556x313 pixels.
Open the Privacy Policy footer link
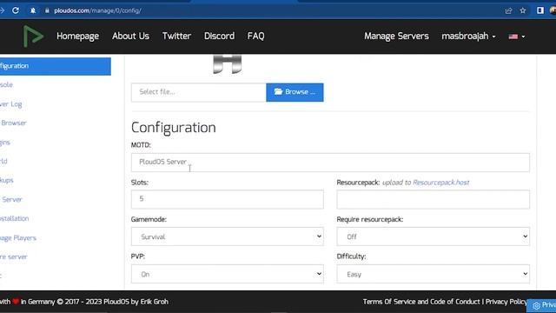tap(506, 302)
